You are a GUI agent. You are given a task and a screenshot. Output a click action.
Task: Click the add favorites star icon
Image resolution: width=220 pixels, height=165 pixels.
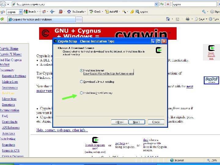pos(2,19)
